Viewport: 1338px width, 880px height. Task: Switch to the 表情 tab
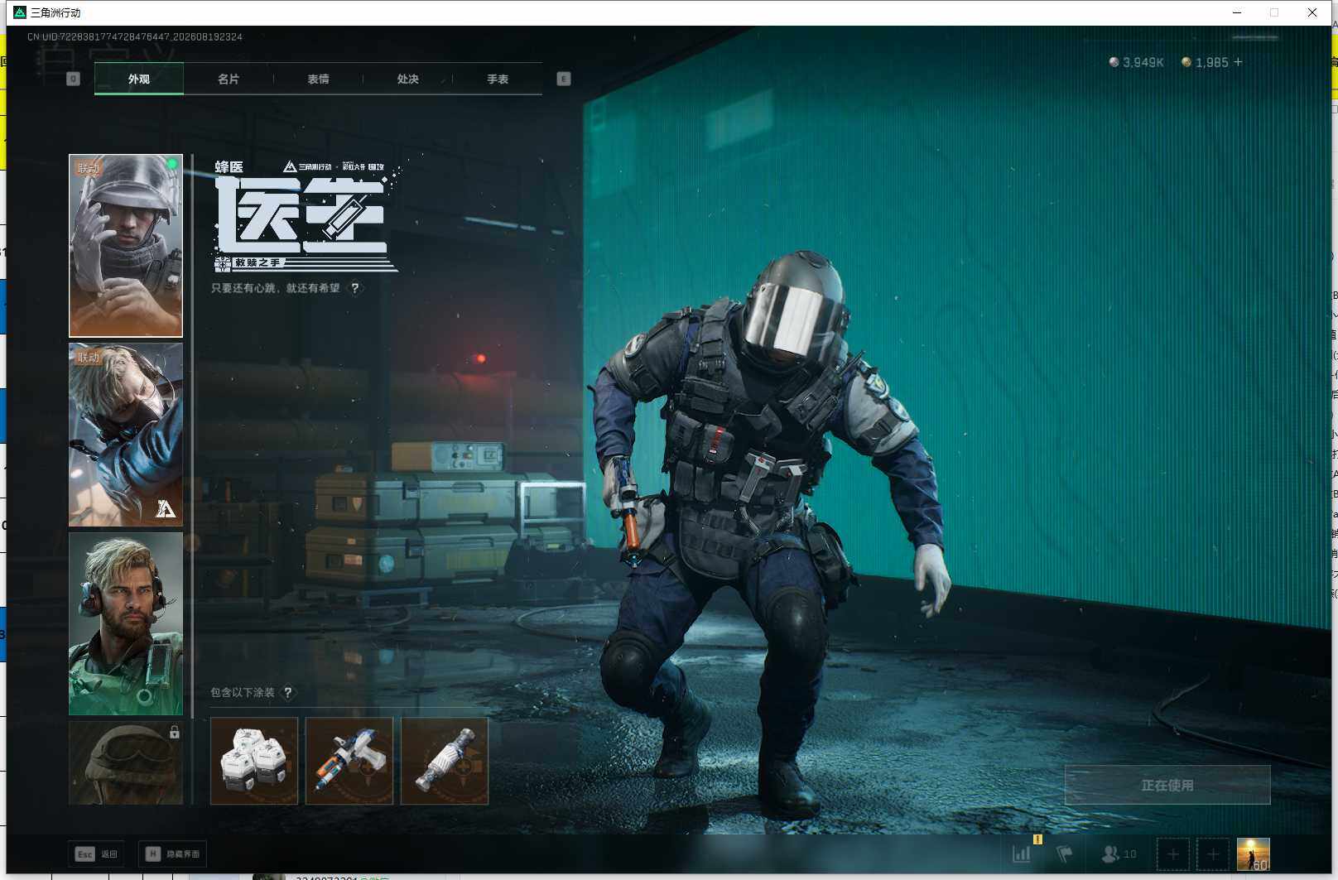click(x=318, y=79)
